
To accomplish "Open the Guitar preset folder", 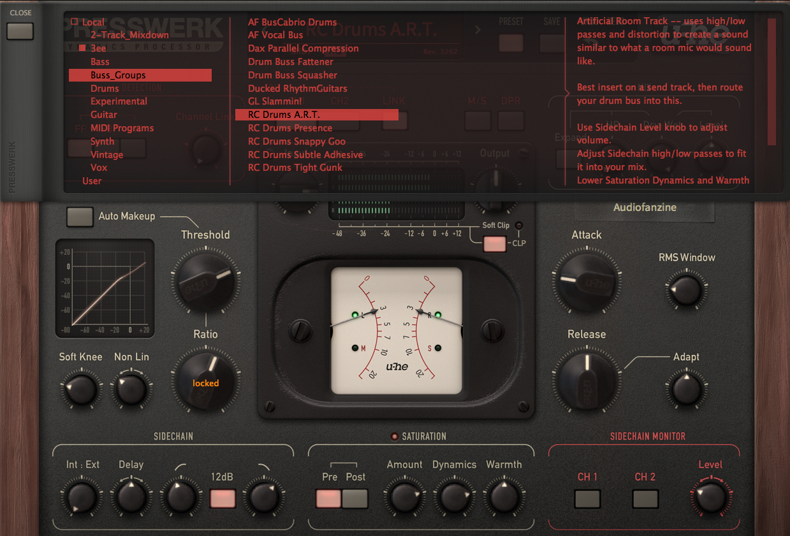I will pyautogui.click(x=104, y=115).
